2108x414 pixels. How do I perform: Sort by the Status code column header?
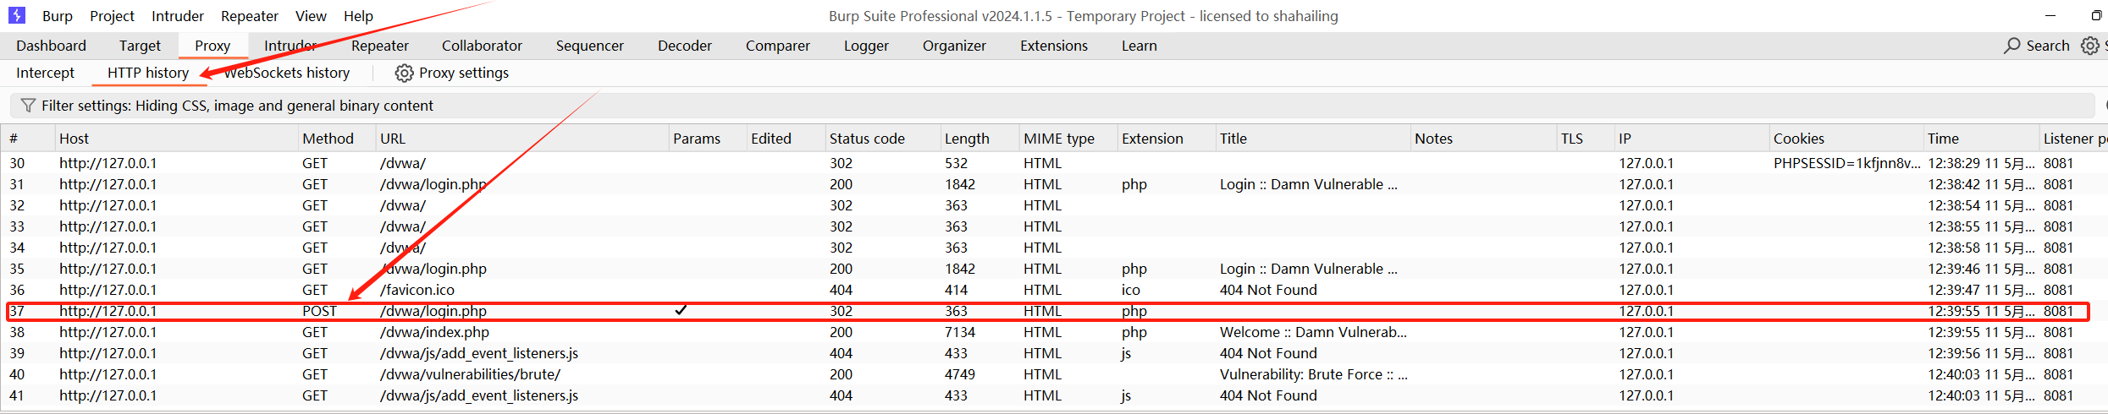pos(881,139)
